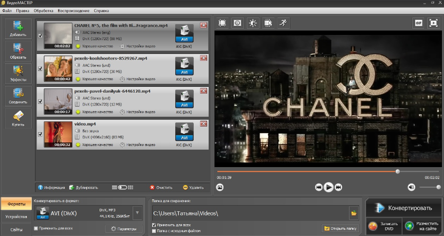Select the Соединить join videos tool
Image resolution: width=444 pixels, height=236 pixels.
pos(18,96)
